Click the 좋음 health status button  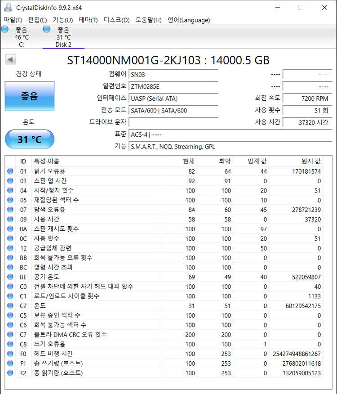pyautogui.click(x=30, y=96)
